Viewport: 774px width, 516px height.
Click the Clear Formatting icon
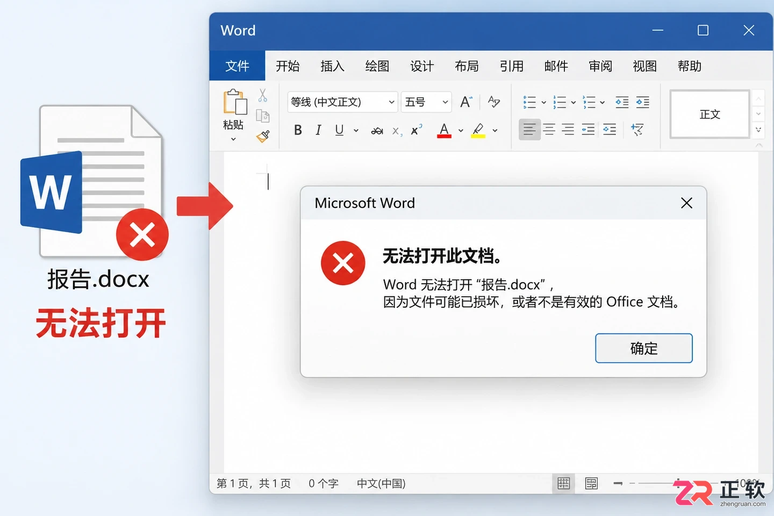point(493,102)
